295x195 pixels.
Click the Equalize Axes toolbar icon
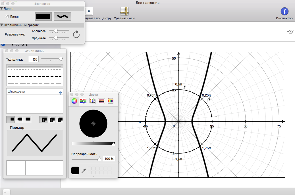(x=124, y=11)
